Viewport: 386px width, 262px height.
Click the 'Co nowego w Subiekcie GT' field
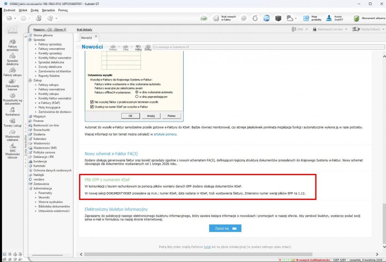click(269, 47)
